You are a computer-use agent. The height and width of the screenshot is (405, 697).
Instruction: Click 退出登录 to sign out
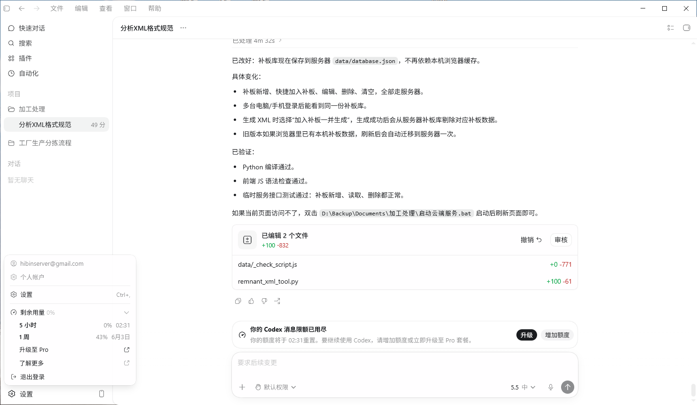point(70,377)
